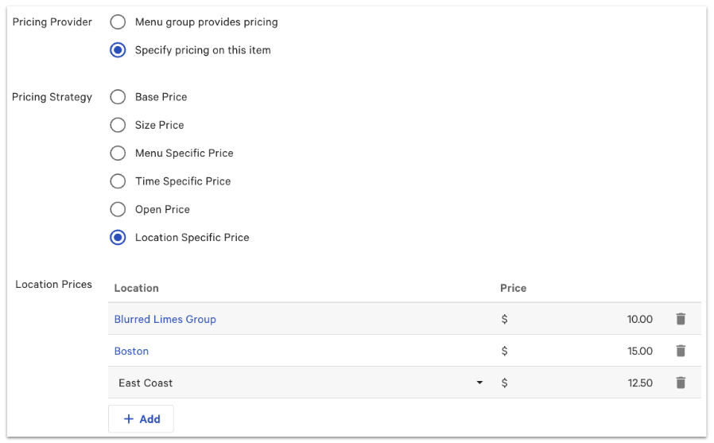The image size is (714, 443).
Task: Delete the Boston location price row
Action: pyautogui.click(x=681, y=351)
